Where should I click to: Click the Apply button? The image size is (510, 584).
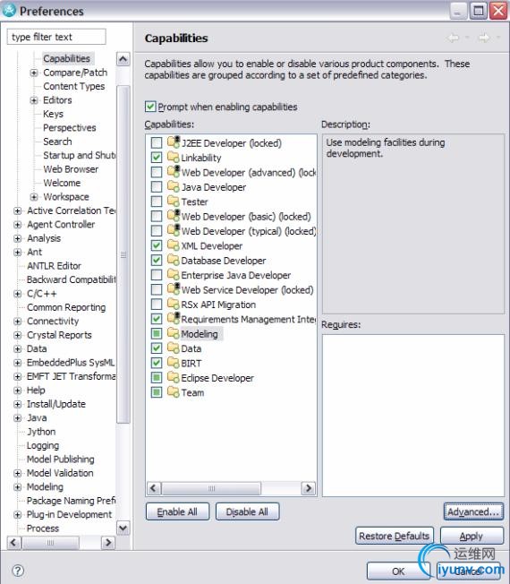tap(472, 536)
